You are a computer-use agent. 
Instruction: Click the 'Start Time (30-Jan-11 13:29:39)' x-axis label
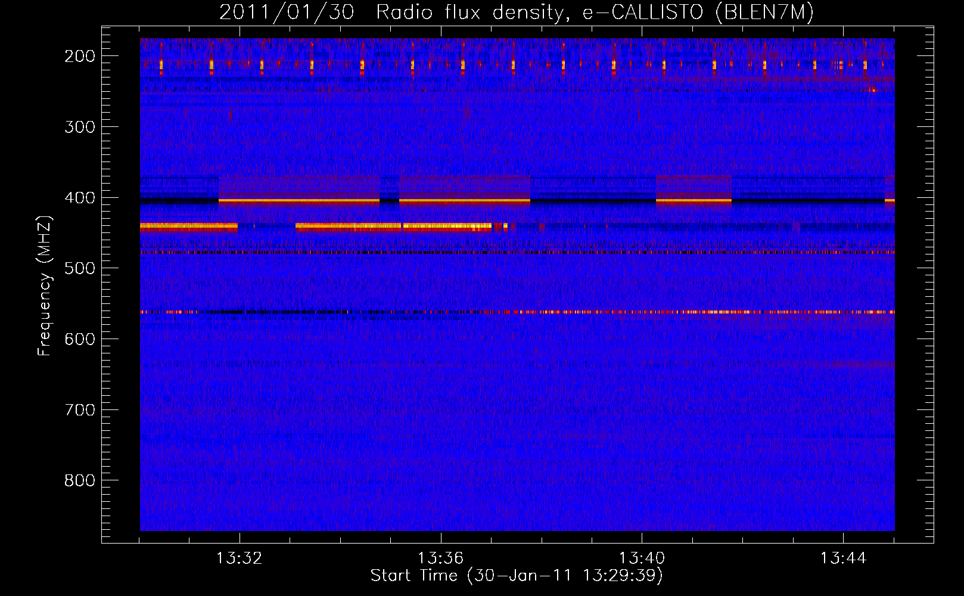[517, 576]
